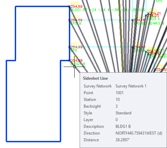This screenshot has height=148, width=167.
Task: Click the Sideshot Line tooltip title
Action: click(95, 78)
